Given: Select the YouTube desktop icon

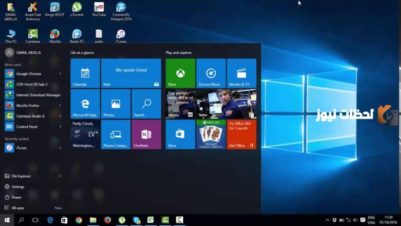Looking at the screenshot, I should 99,9.
